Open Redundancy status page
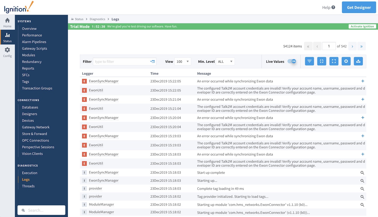This screenshot has height=217, width=378. (32, 62)
